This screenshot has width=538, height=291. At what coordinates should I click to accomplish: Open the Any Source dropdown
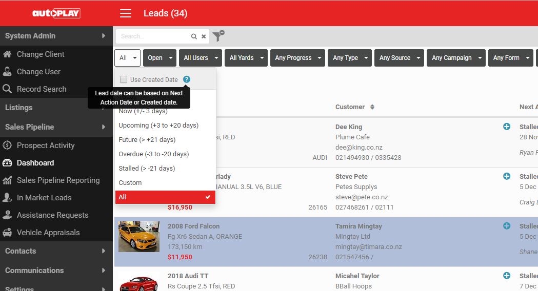pos(400,58)
